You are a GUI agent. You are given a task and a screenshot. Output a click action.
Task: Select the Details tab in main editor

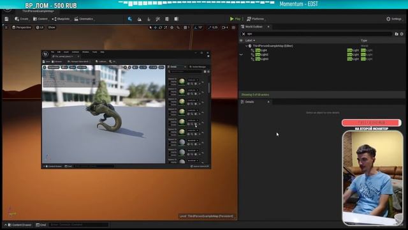coord(249,102)
